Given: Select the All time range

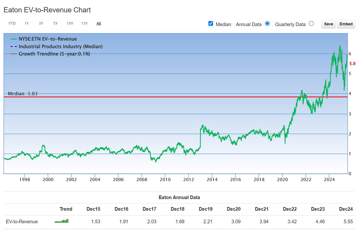Looking at the screenshot, I should (99, 23).
